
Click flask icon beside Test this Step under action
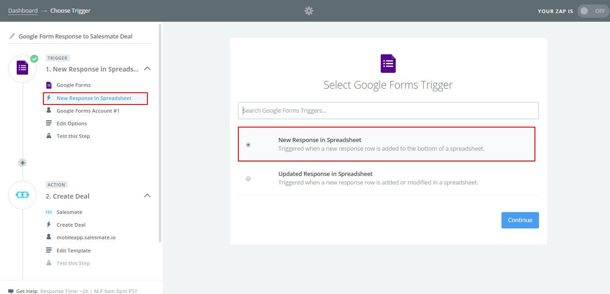[x=49, y=263]
